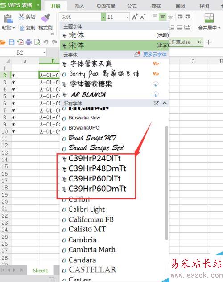
Task: Expand the Paste options arrow
Action: click(14, 28)
